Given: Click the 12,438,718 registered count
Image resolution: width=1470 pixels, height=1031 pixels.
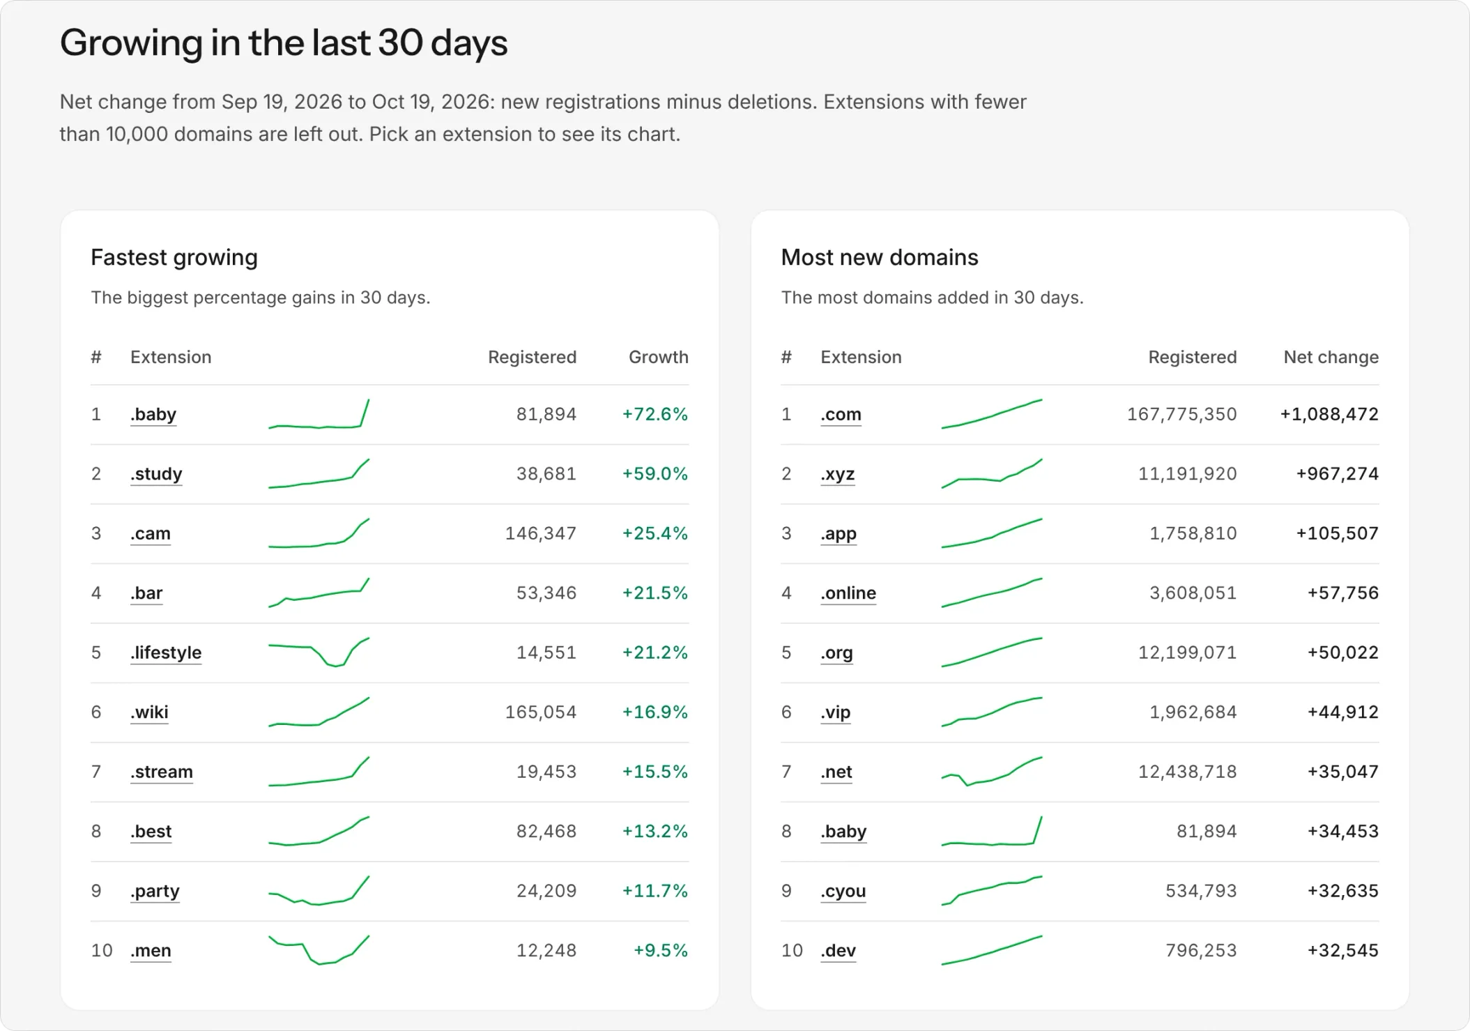Looking at the screenshot, I should pyautogui.click(x=1188, y=772).
